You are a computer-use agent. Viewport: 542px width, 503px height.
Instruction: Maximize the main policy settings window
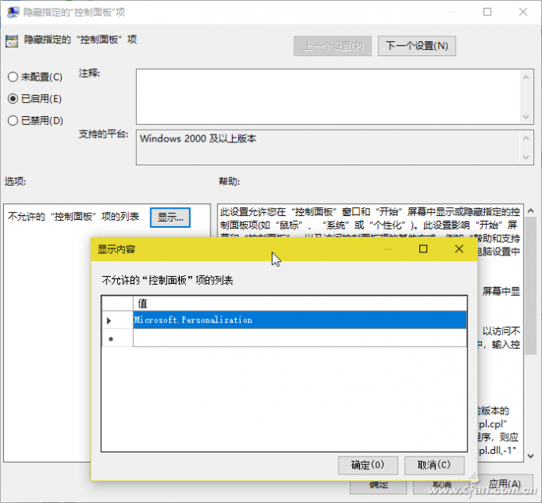487,12
